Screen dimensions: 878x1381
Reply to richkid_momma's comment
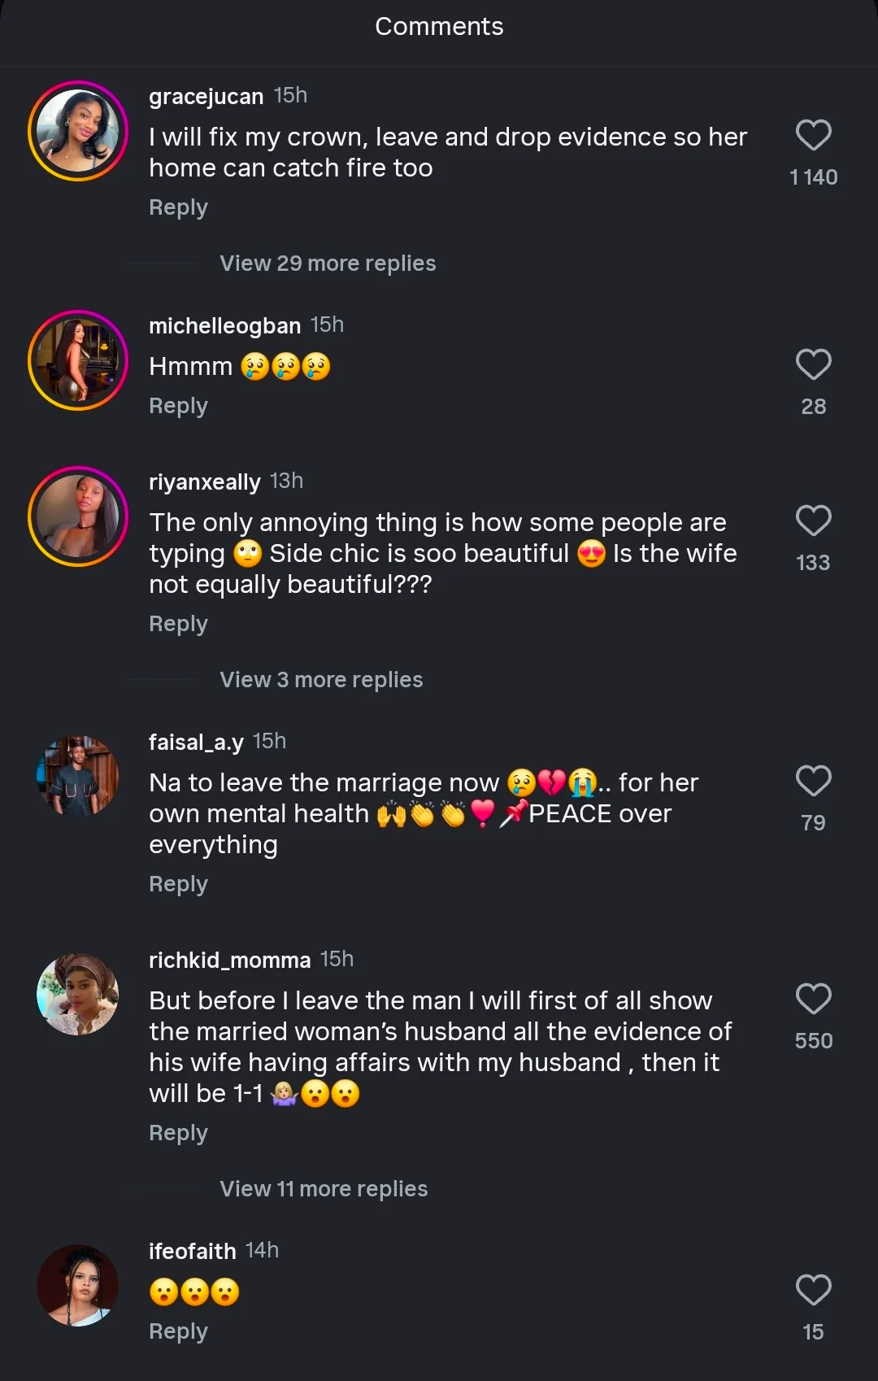[178, 1133]
